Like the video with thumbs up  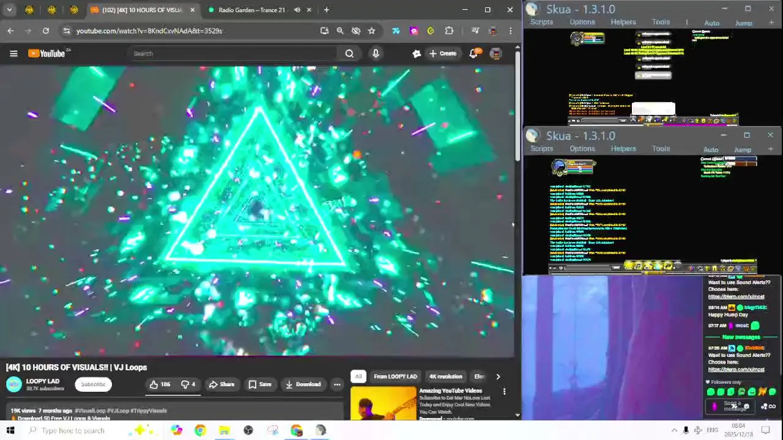160,384
